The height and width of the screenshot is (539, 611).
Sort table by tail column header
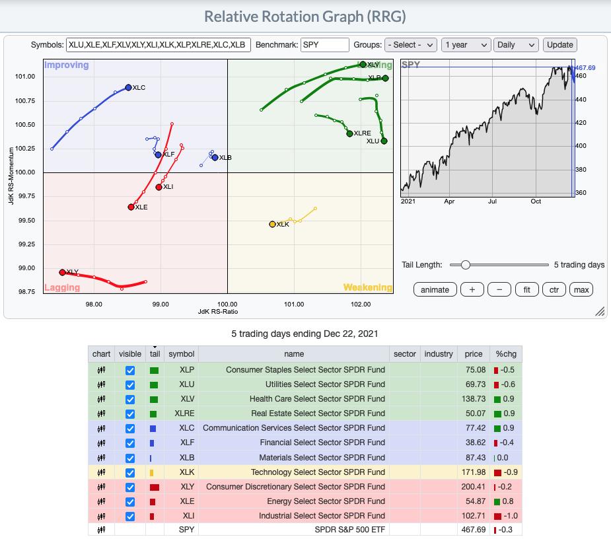pos(155,354)
